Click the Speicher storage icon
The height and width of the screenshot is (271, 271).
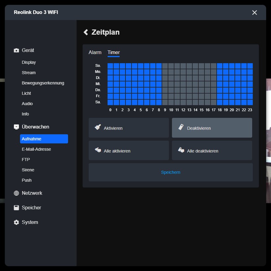pyautogui.click(x=16, y=207)
